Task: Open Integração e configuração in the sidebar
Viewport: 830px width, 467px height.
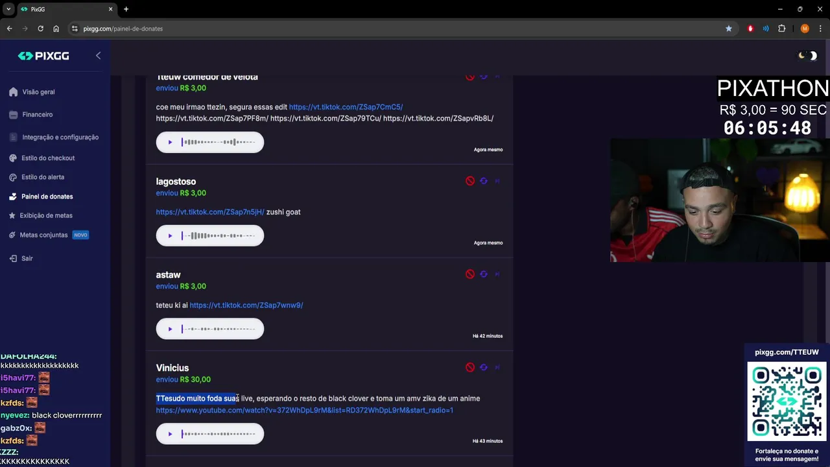Action: pyautogui.click(x=60, y=137)
